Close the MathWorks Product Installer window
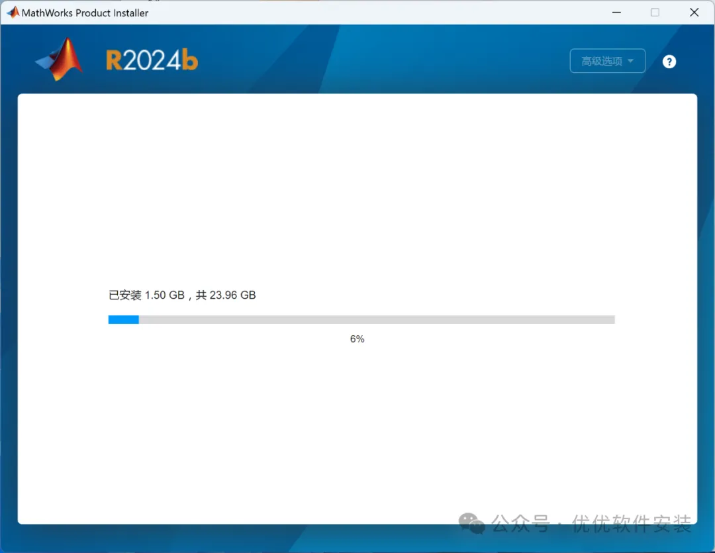Viewport: 715px width, 553px height. click(x=694, y=13)
